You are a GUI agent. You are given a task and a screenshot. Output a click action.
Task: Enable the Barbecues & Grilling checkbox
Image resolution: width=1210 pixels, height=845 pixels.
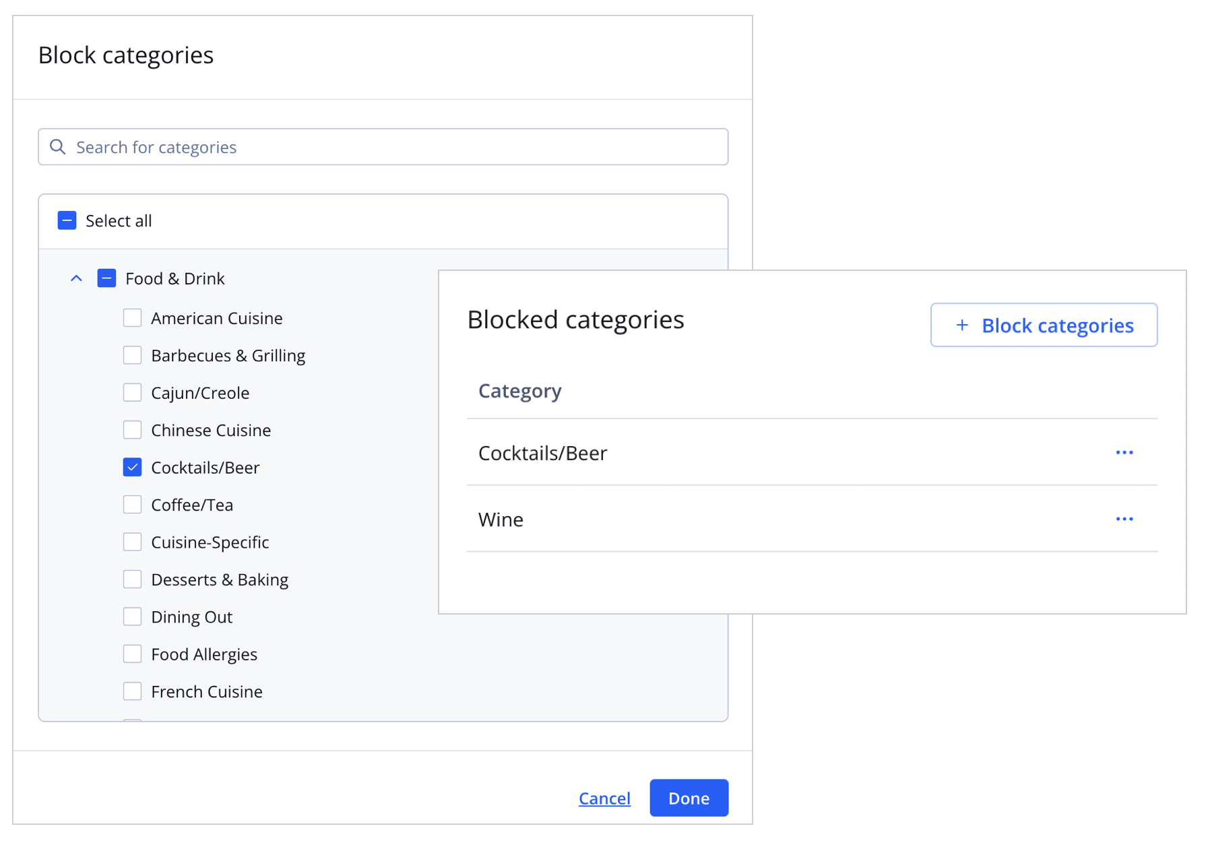click(x=132, y=354)
